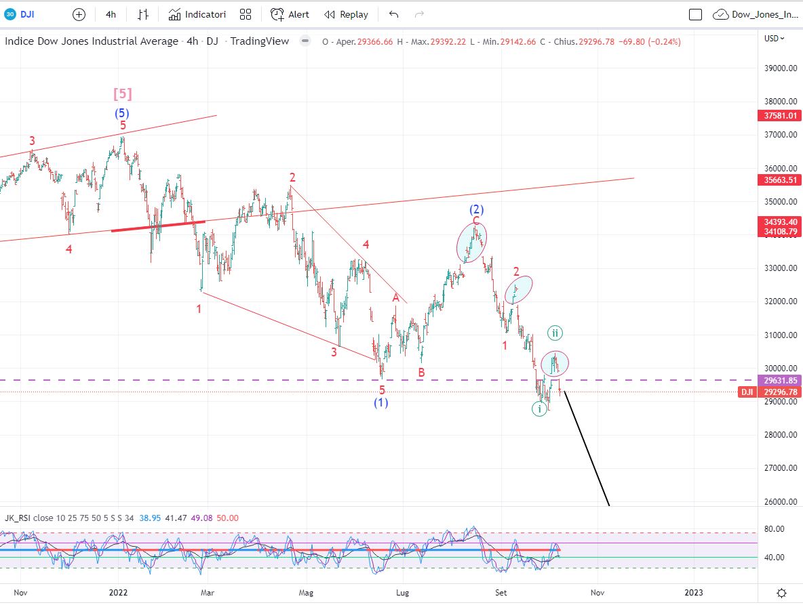Viewport: 803px width, 605px height.
Task: Start bar Replay mode
Action: (346, 14)
